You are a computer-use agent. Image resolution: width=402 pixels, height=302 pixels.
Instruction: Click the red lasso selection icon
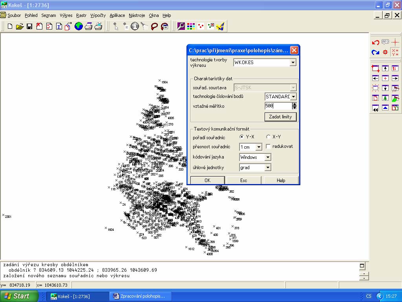point(154,26)
